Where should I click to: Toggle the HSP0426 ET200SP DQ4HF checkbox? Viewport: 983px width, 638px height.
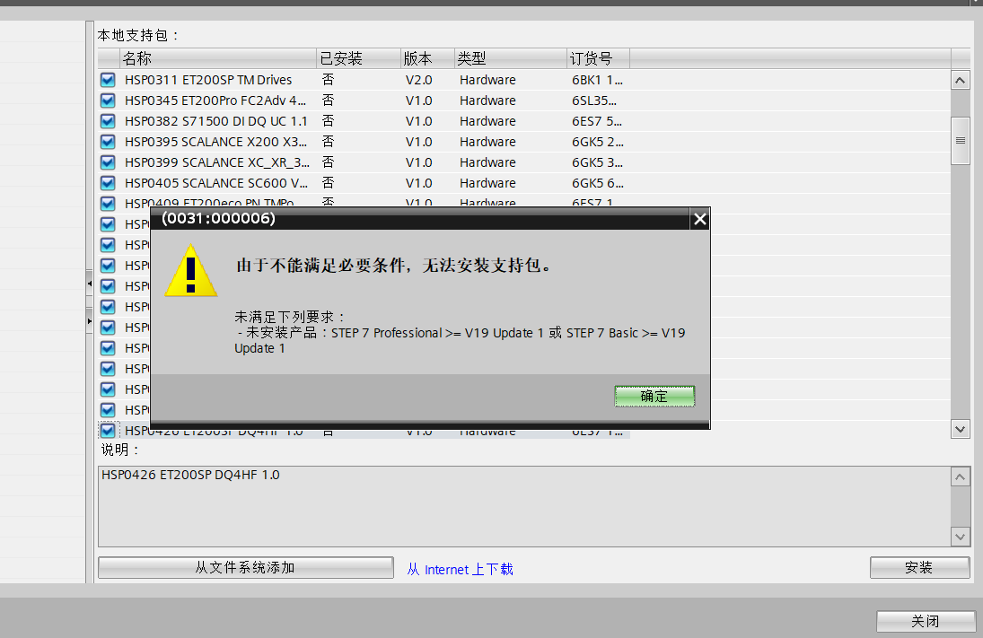point(108,431)
